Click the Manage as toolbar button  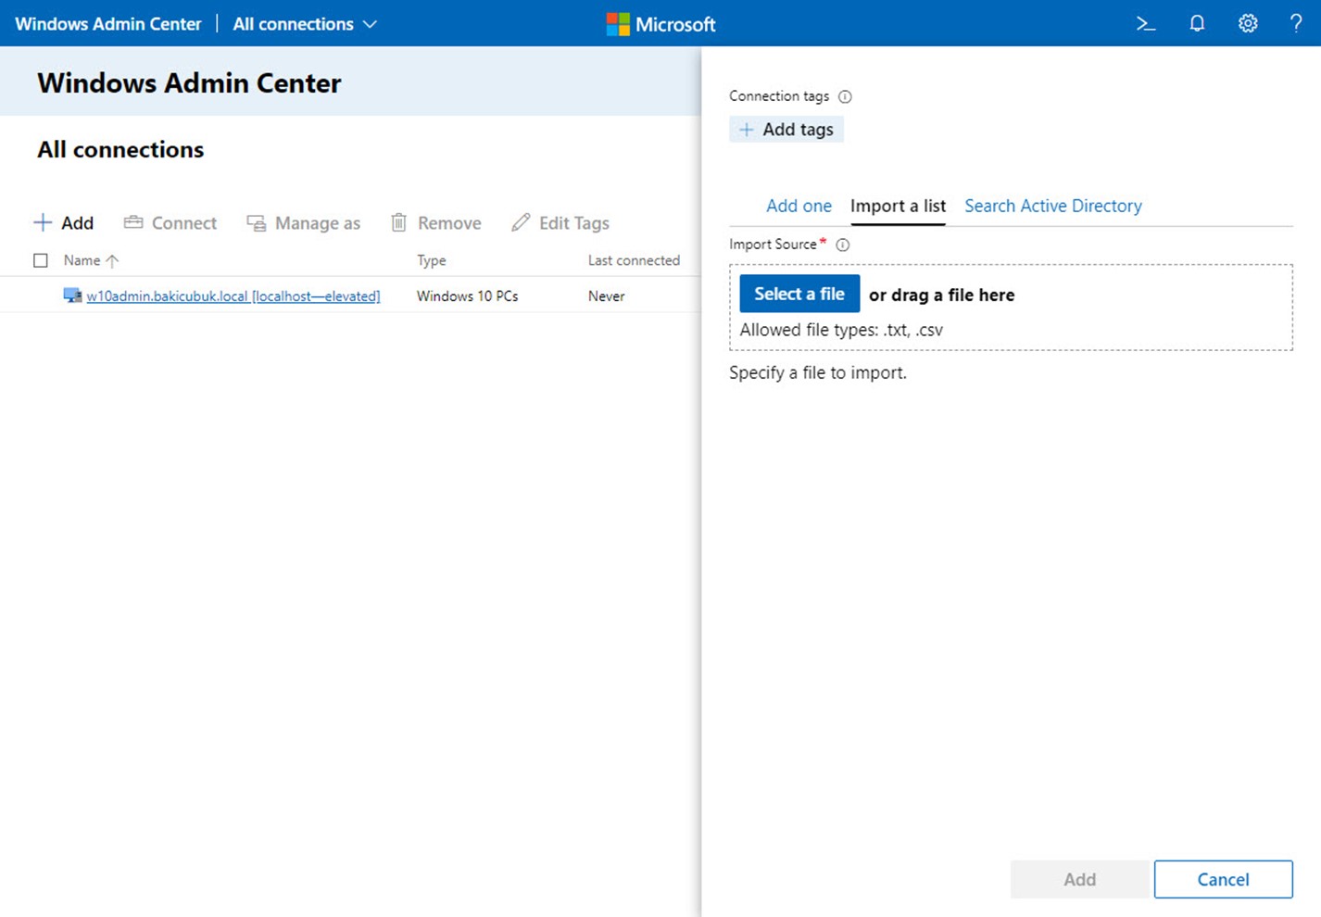[303, 223]
